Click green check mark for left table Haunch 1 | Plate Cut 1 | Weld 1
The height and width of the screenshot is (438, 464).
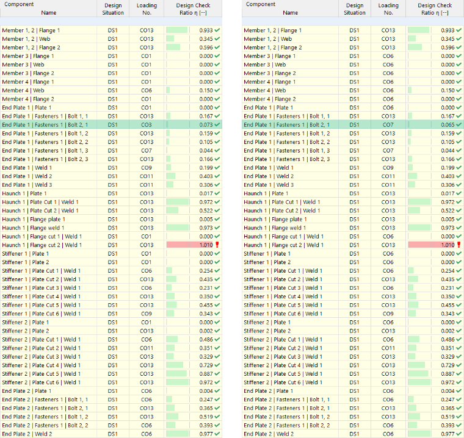pos(217,202)
